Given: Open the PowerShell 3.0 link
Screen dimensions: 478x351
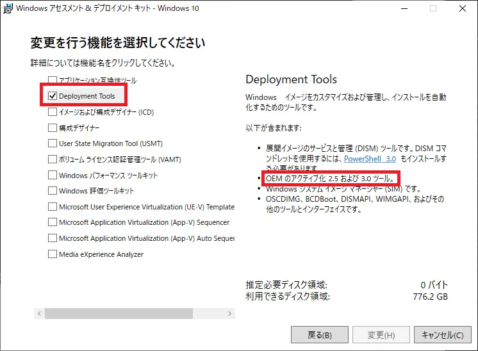Looking at the screenshot, I should [x=370, y=159].
